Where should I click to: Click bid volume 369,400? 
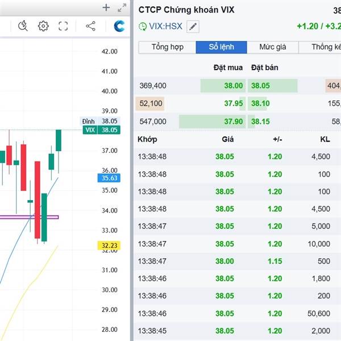click(x=153, y=86)
